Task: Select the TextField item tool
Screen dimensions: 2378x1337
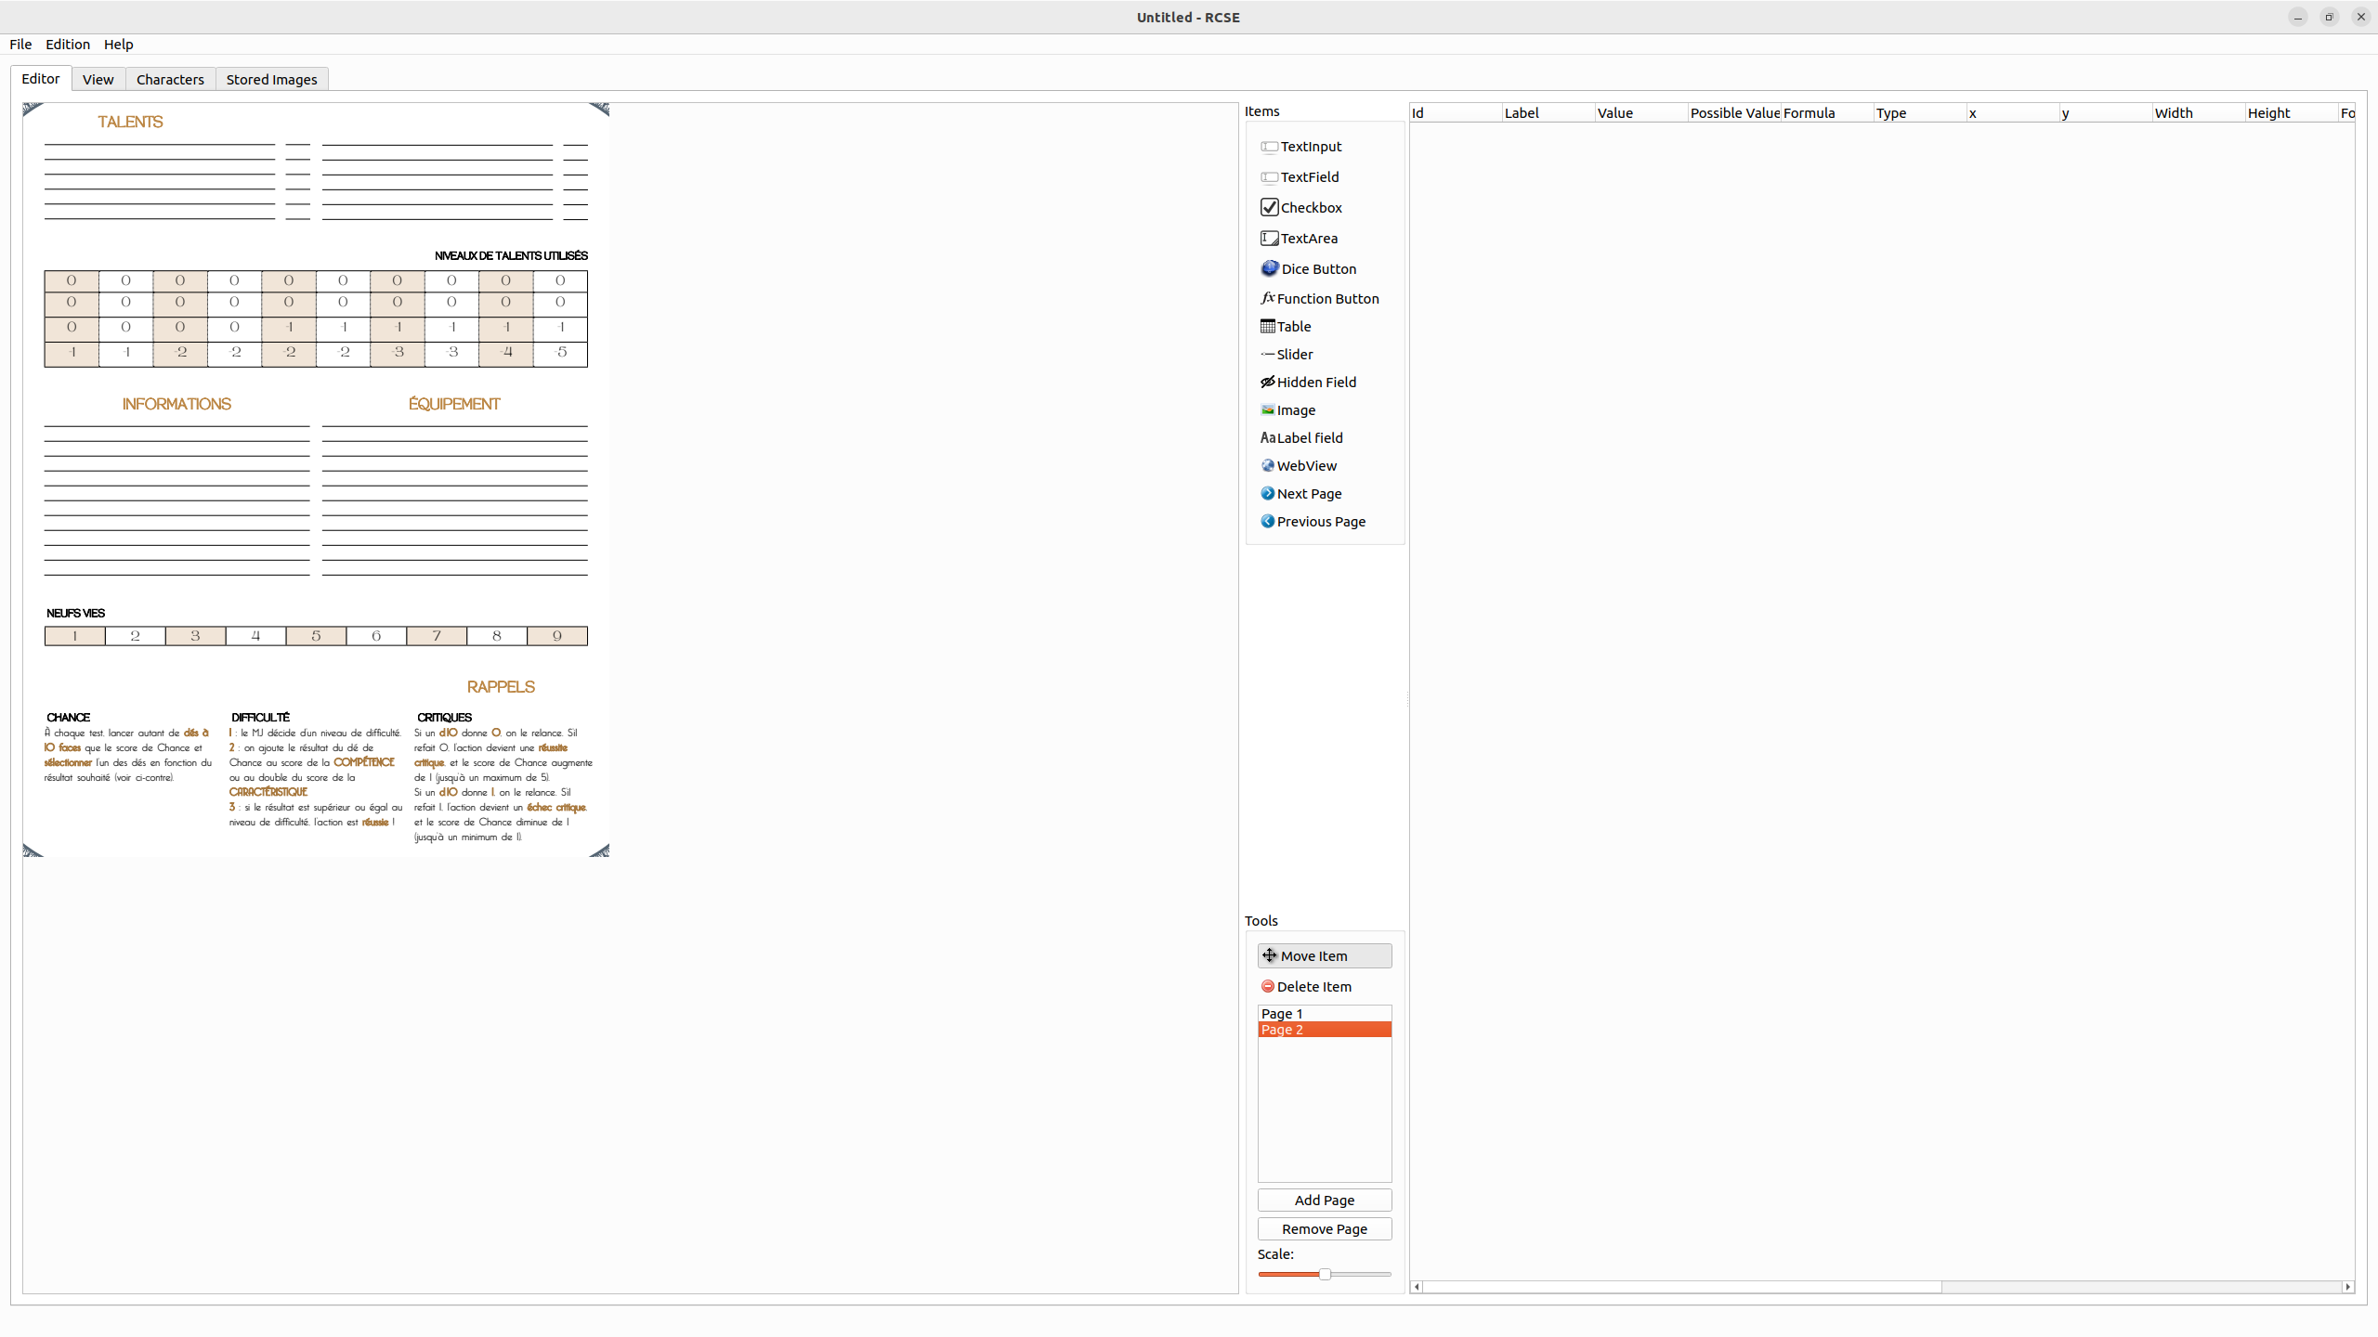Action: [x=1310, y=176]
